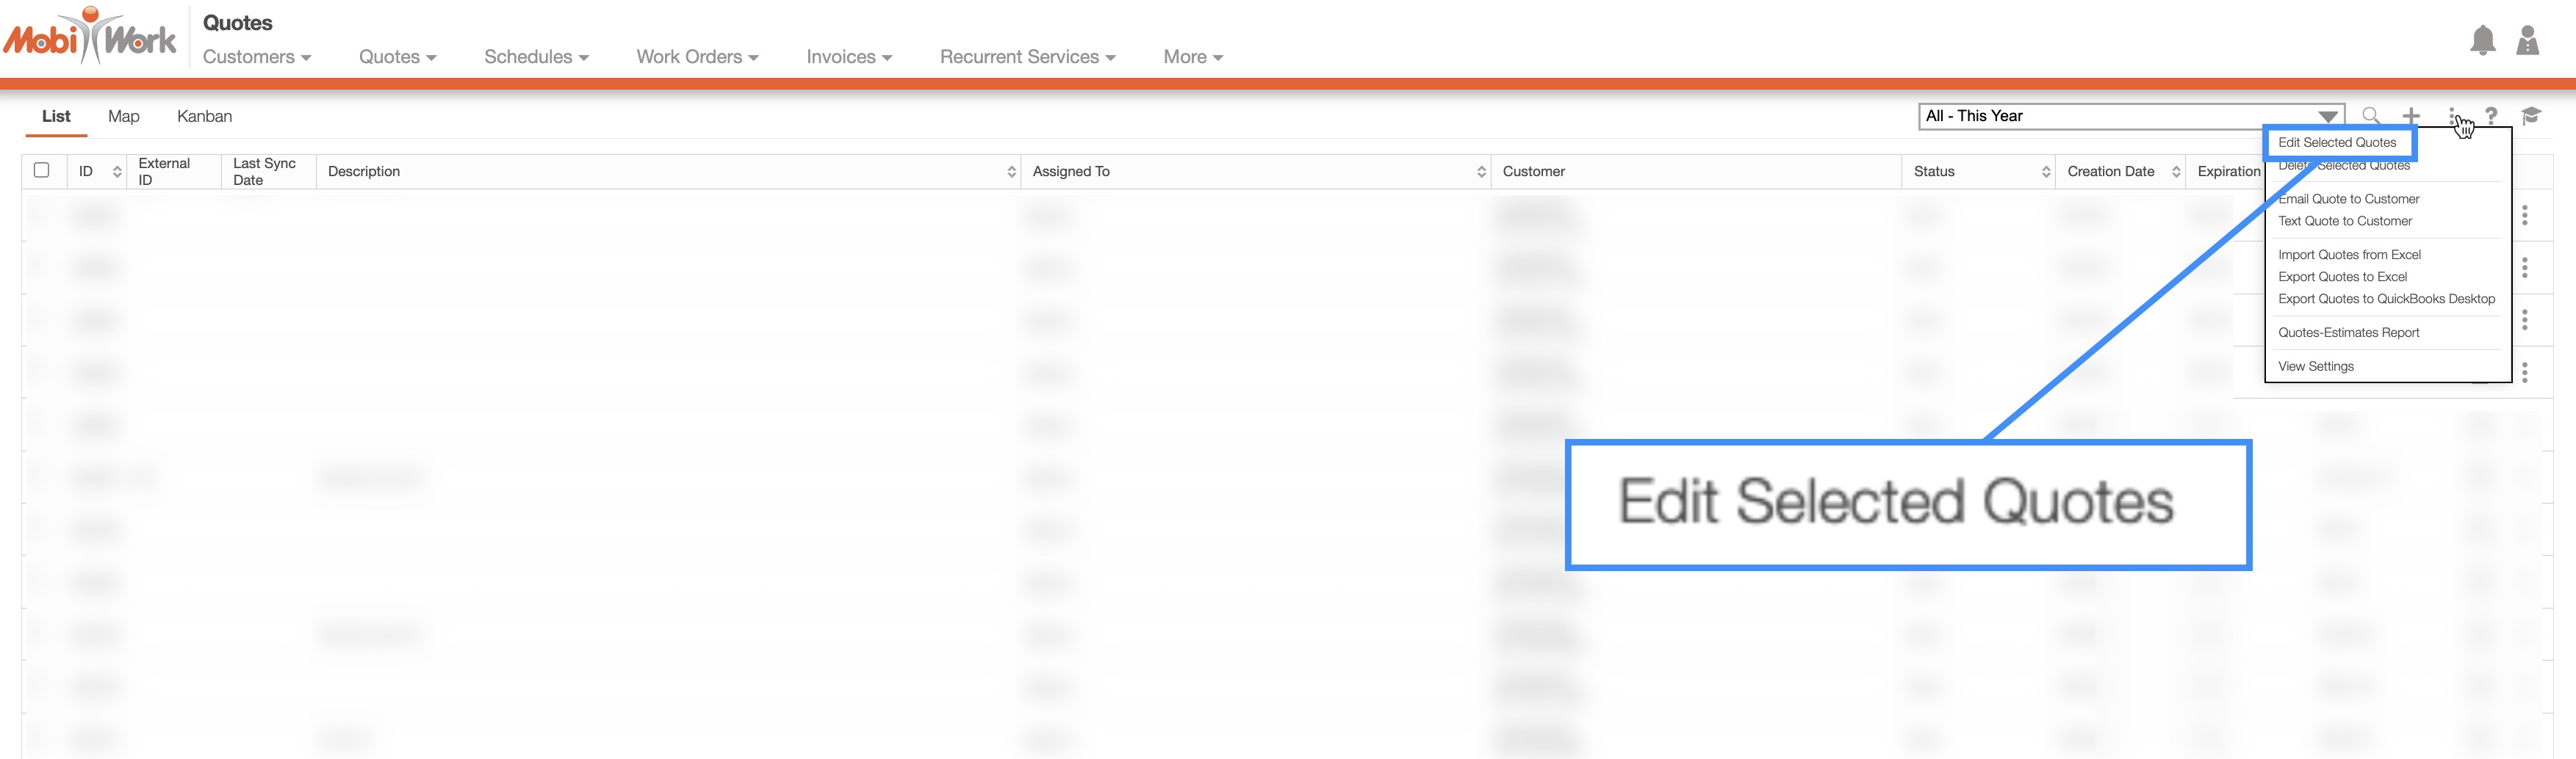Expand the Customers dropdown menu
Screen dimensions: 2576x759
256,57
